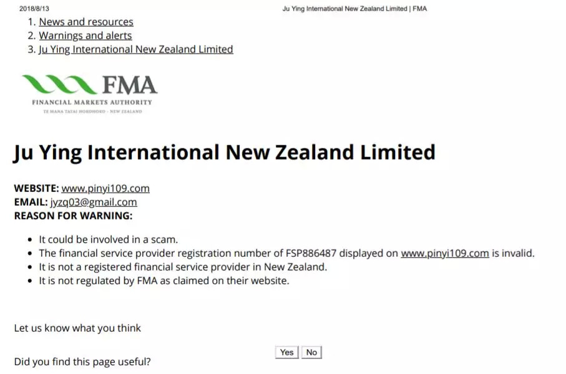Click the bold 'EMAIL:' label

pyautogui.click(x=31, y=202)
